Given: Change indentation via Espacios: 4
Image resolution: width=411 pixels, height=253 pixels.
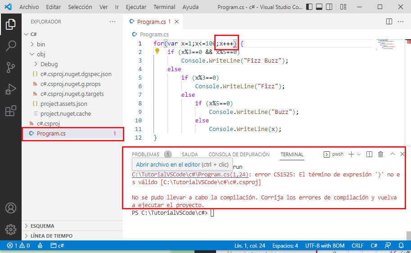Looking at the screenshot, I should 285,246.
